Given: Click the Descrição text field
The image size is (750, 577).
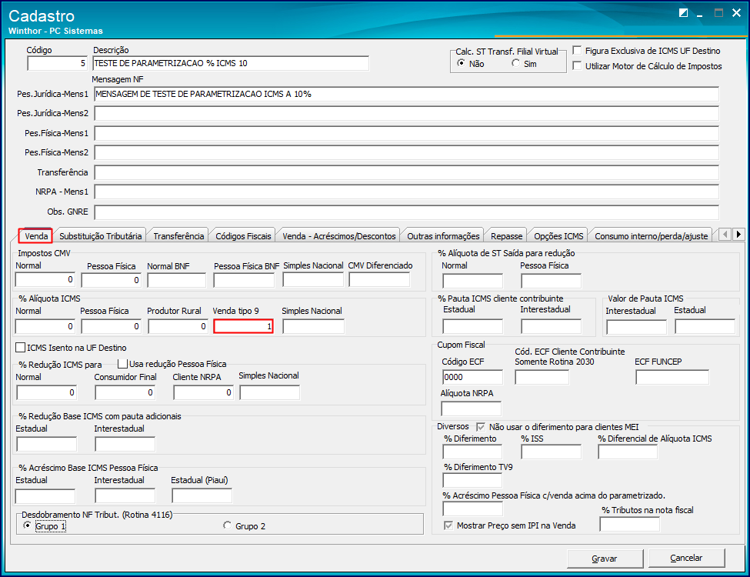Looking at the screenshot, I should click(231, 63).
